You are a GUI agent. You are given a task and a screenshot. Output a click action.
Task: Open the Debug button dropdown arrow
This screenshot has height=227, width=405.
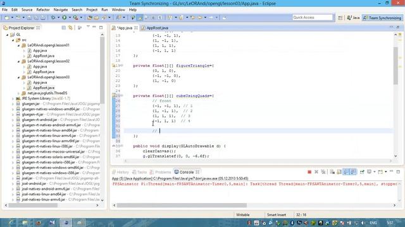click(58, 18)
